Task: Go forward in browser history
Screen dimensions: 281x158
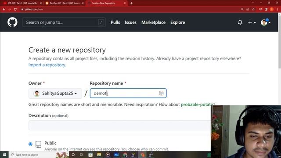Action: pyautogui.click(x=10, y=9)
